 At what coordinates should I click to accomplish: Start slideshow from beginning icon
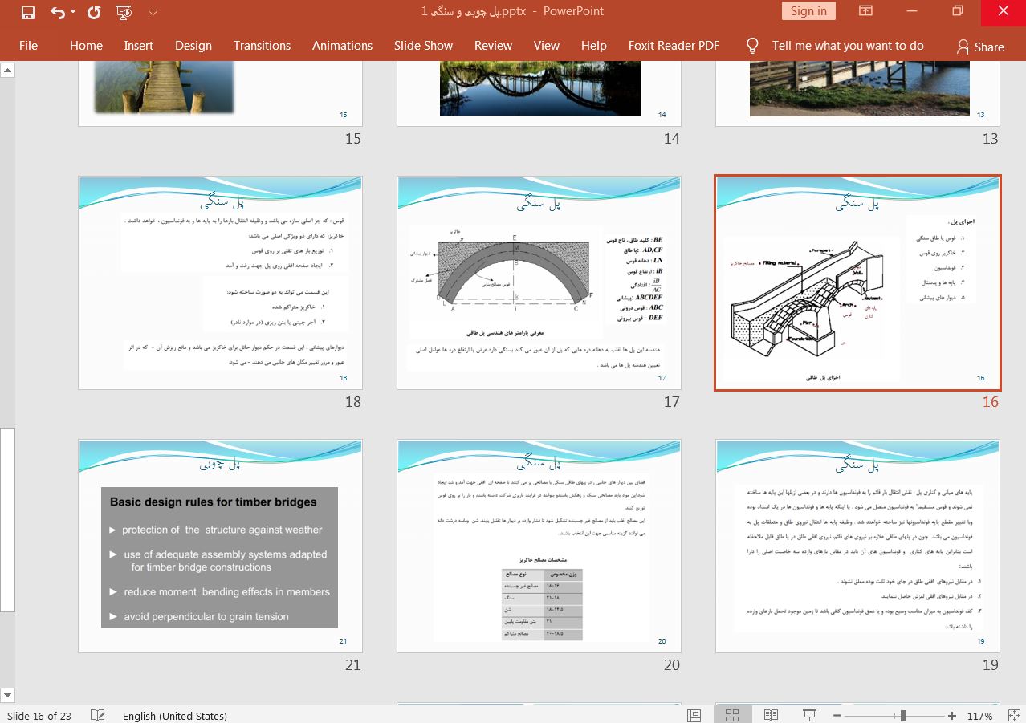click(124, 12)
